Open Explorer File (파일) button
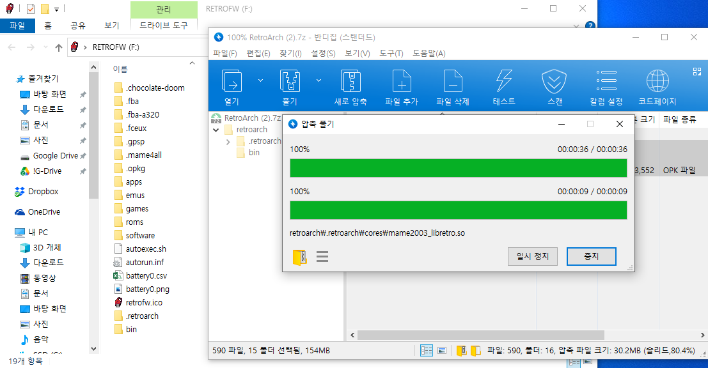708x368 pixels. click(x=17, y=26)
